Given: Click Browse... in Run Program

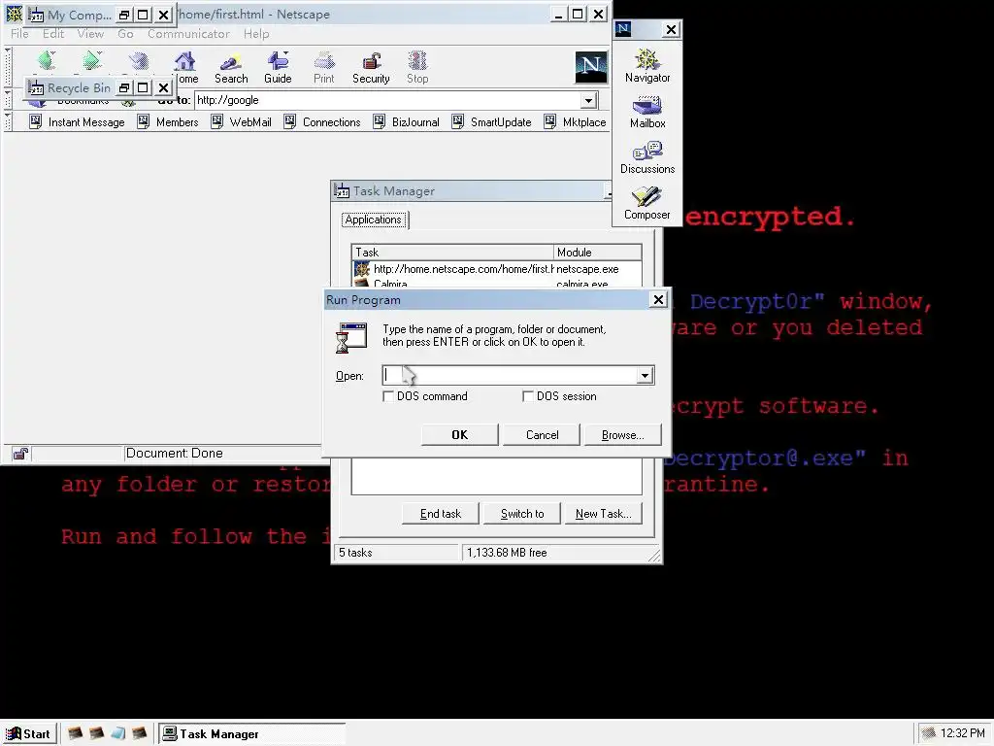Looking at the screenshot, I should pyautogui.click(x=622, y=434).
